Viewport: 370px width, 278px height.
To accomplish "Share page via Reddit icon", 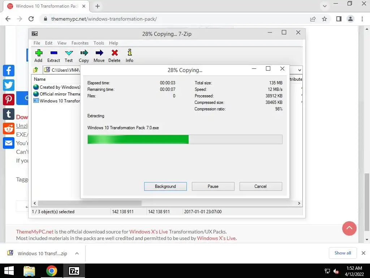I will [9, 129].
